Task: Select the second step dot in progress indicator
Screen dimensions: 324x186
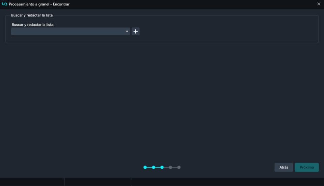Action: click(154, 167)
